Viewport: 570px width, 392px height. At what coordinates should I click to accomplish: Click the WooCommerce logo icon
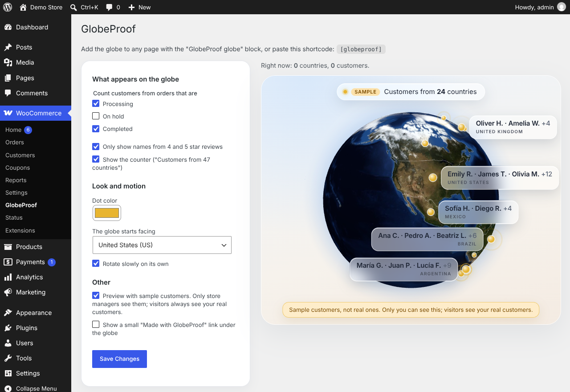click(x=8, y=113)
